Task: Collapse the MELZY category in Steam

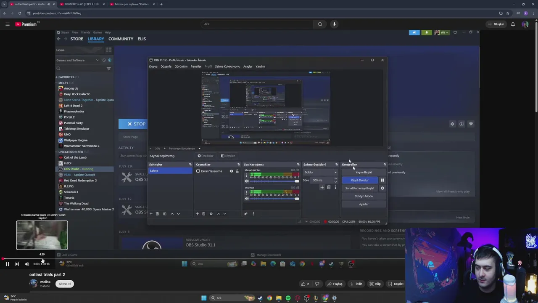Action: coord(57,83)
